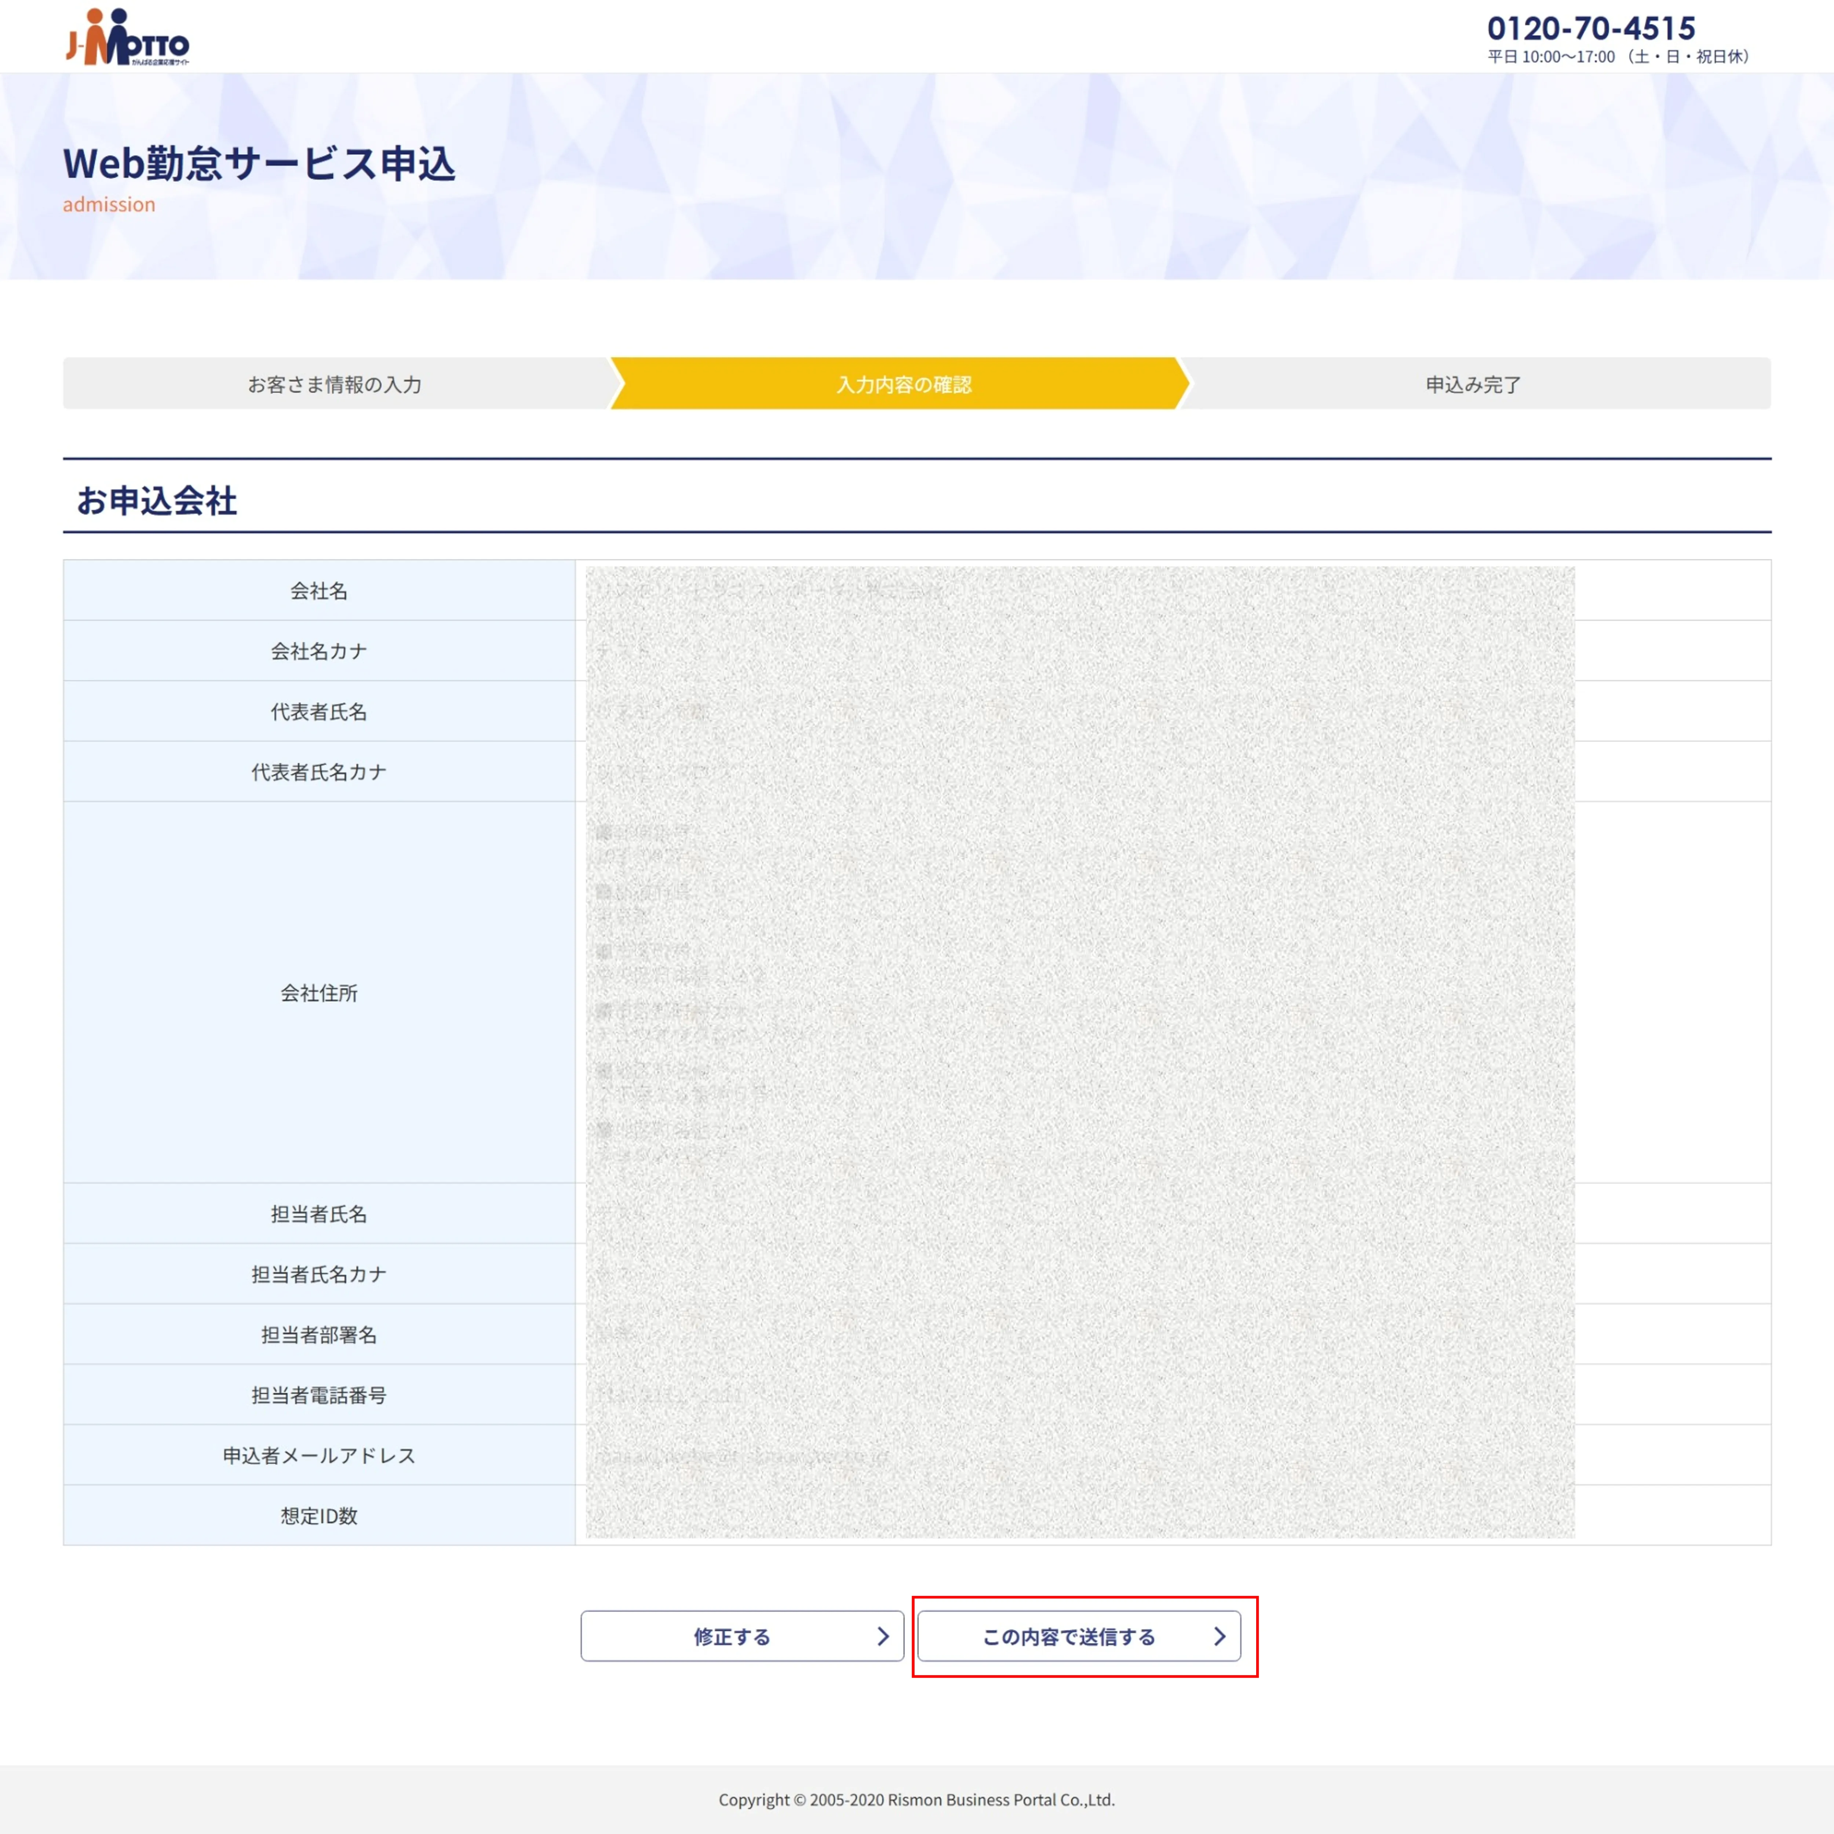
Task: Click the お申込会社 section heading
Action: (157, 500)
